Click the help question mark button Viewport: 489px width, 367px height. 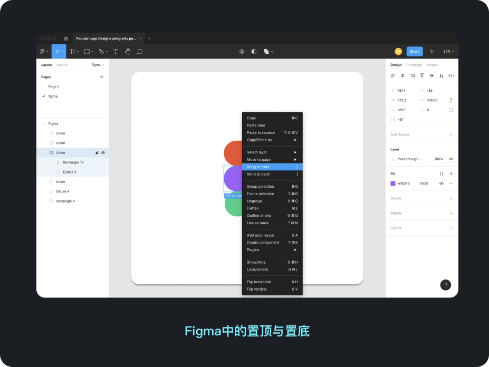[x=445, y=285]
